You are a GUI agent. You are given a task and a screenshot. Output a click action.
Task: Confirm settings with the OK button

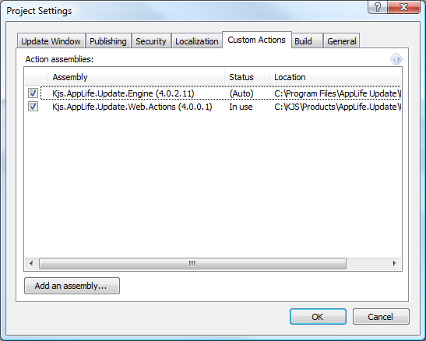click(318, 317)
